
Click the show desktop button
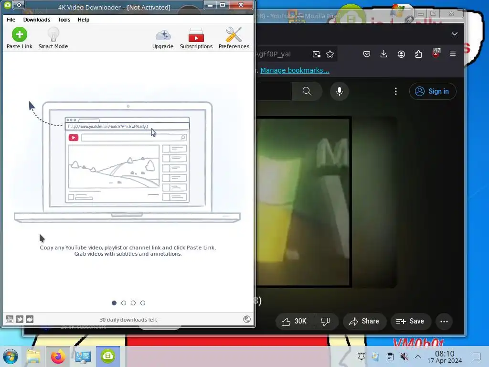(x=477, y=356)
